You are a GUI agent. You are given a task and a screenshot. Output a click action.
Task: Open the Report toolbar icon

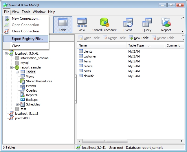point(166,25)
